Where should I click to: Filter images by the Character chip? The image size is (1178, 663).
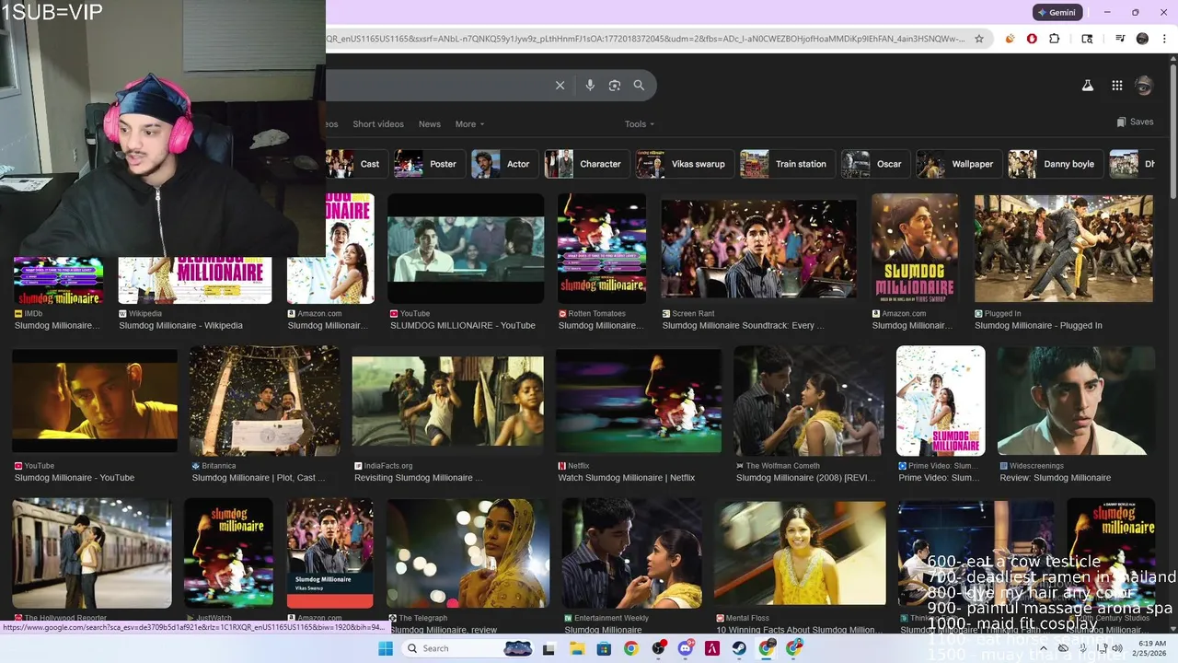(586, 164)
